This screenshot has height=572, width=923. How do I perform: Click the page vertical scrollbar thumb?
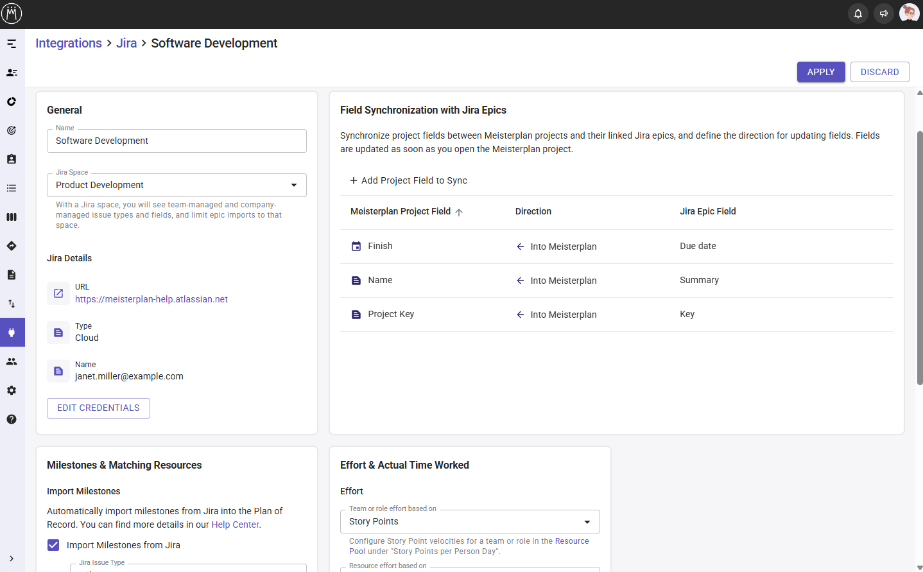point(920,257)
